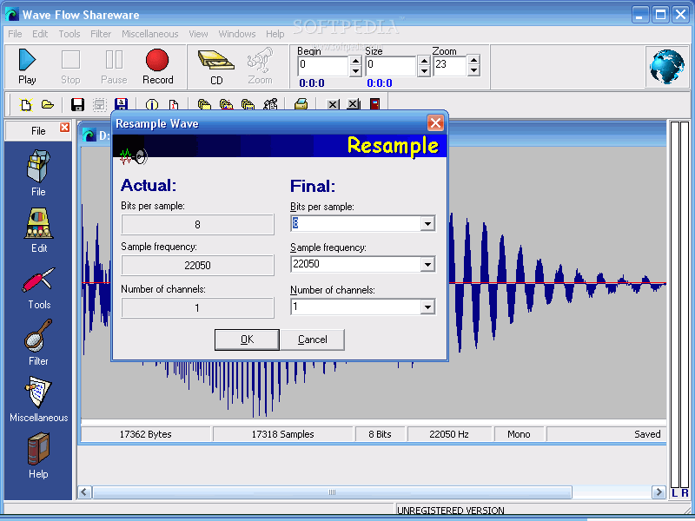Open the Filter menu
This screenshot has height=521, width=695.
pos(101,34)
